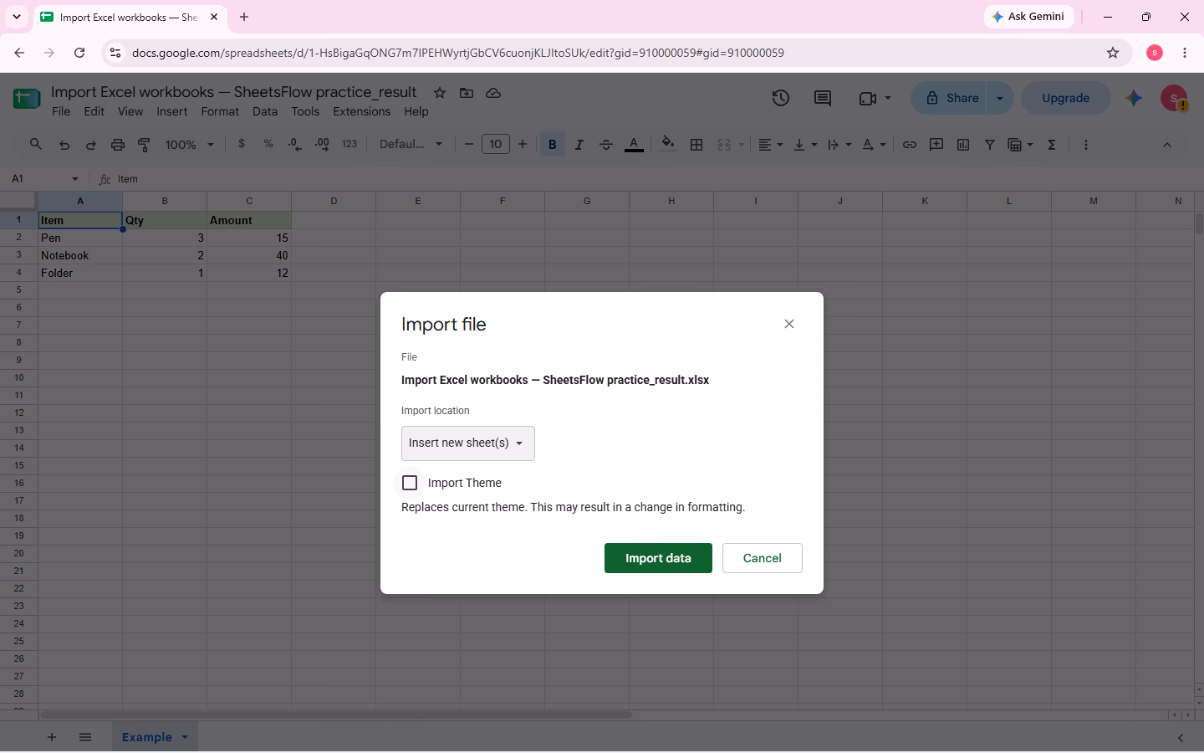The image size is (1204, 753).
Task: Click the insert chart icon
Action: [963, 145]
